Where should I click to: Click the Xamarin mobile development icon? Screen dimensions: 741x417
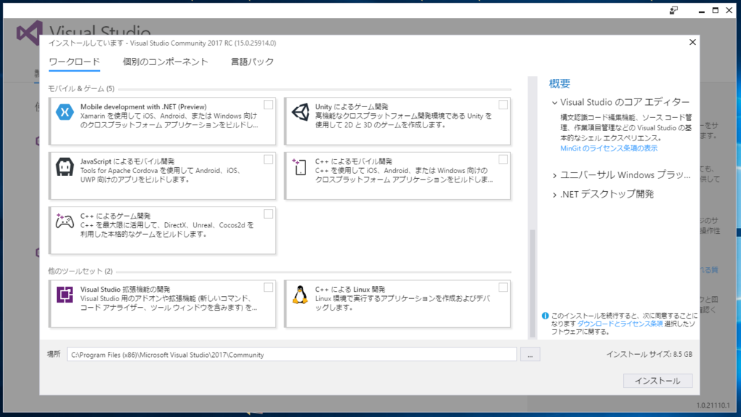[x=64, y=112]
